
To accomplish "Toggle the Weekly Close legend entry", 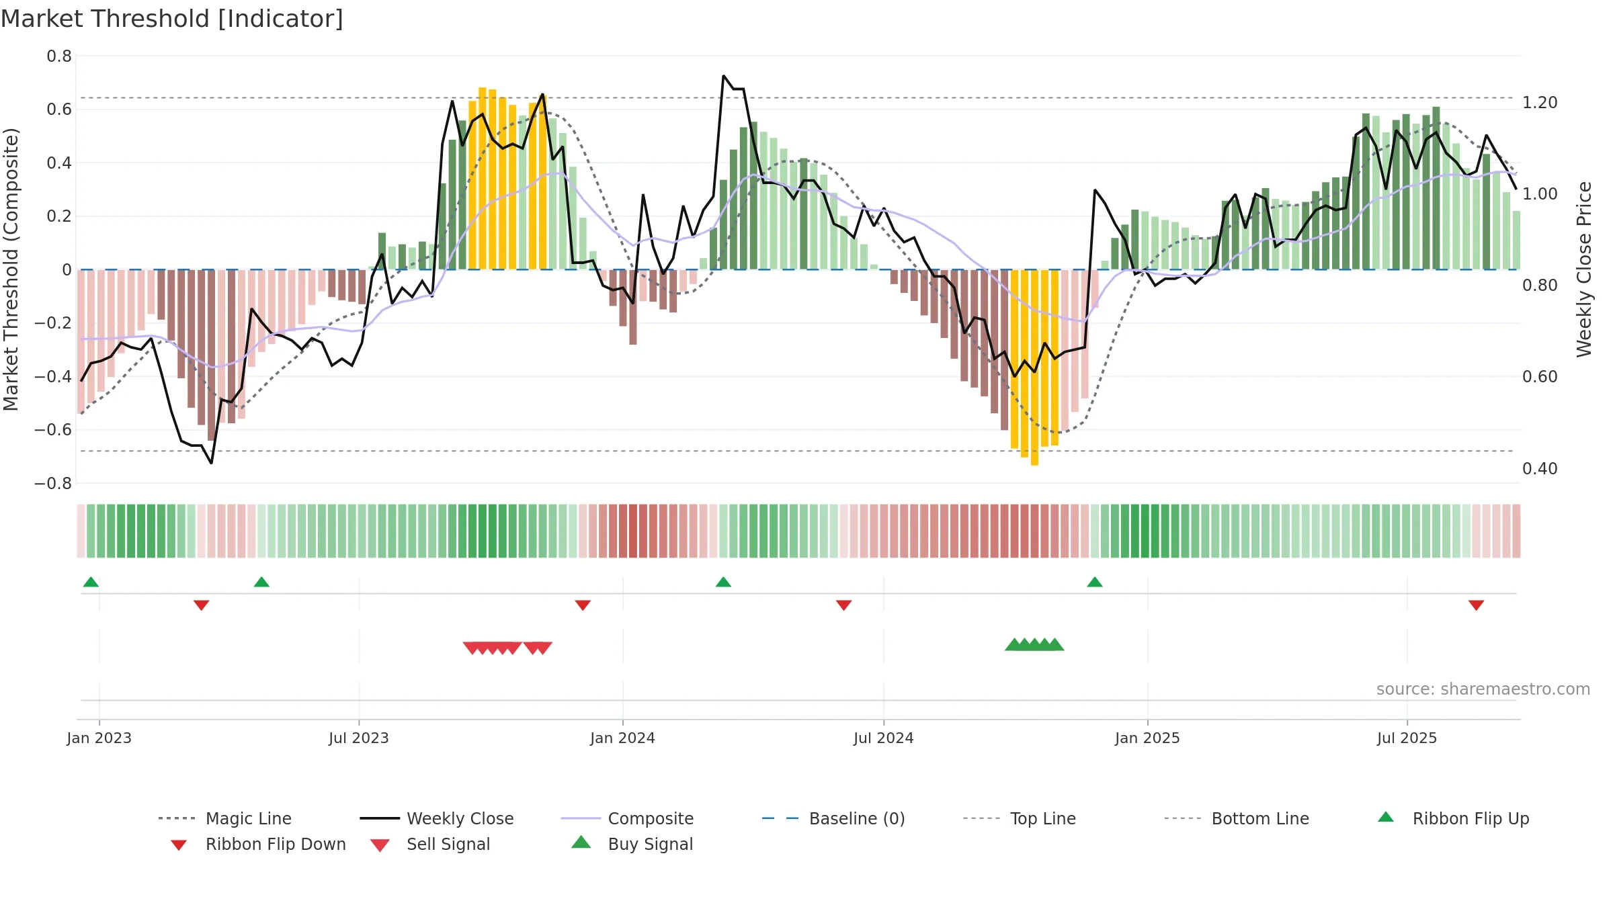I will pyautogui.click(x=436, y=818).
